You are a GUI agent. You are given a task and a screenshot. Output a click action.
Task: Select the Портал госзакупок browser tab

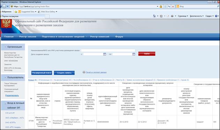click(x=22, y=16)
